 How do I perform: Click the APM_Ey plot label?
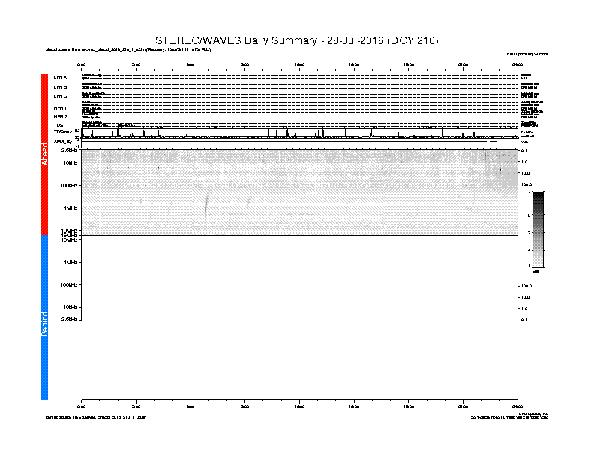[63, 142]
